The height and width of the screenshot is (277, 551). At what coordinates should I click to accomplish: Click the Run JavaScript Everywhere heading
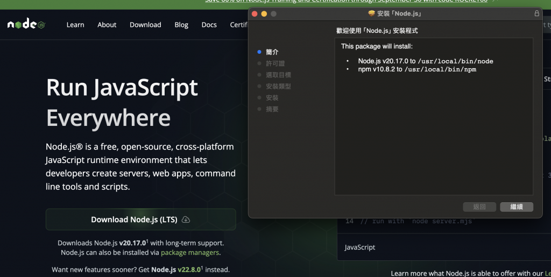(122, 102)
